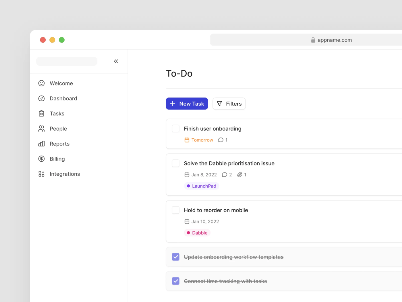Check off the Finish user onboarding task
This screenshot has height=302, width=402.
coord(175,129)
